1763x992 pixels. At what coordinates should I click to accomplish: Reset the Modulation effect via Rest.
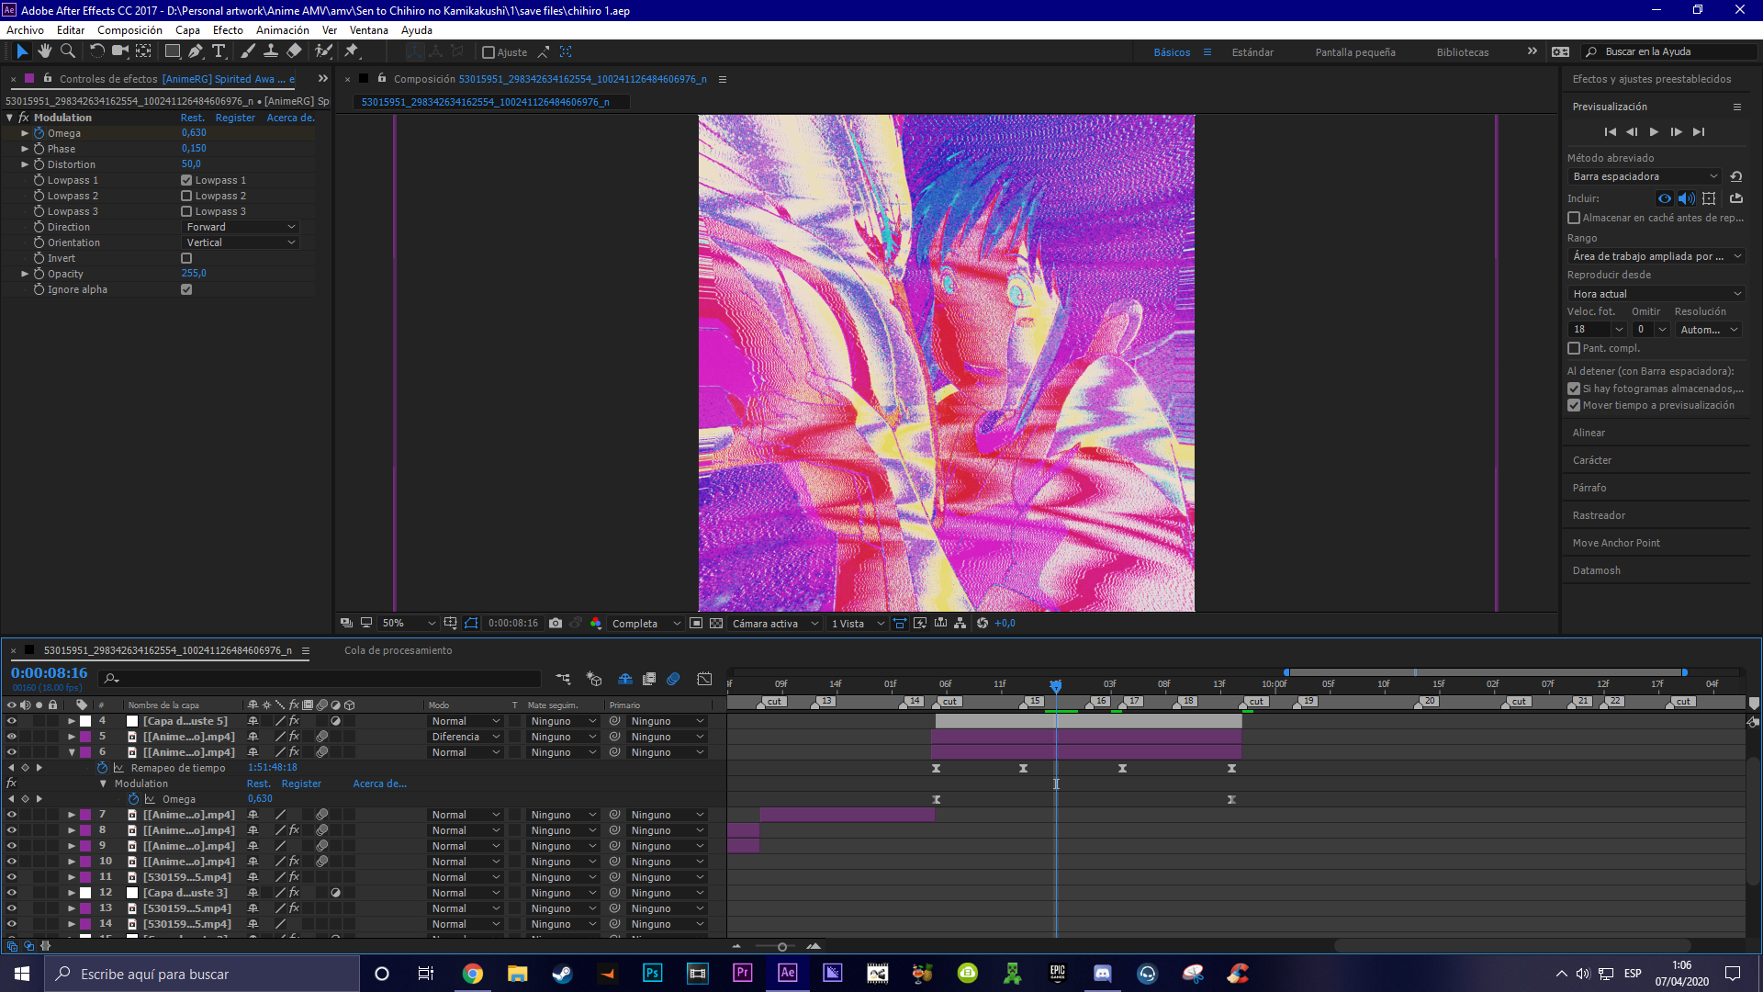click(x=192, y=118)
